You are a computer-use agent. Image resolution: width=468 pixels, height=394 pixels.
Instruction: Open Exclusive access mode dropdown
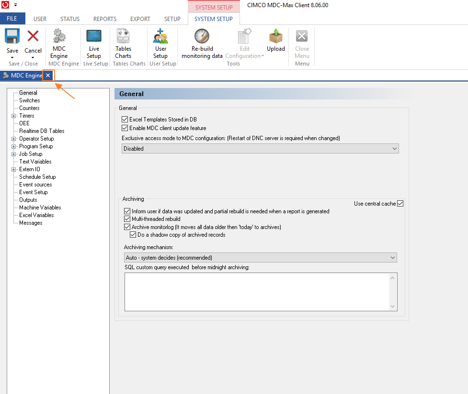(260, 148)
